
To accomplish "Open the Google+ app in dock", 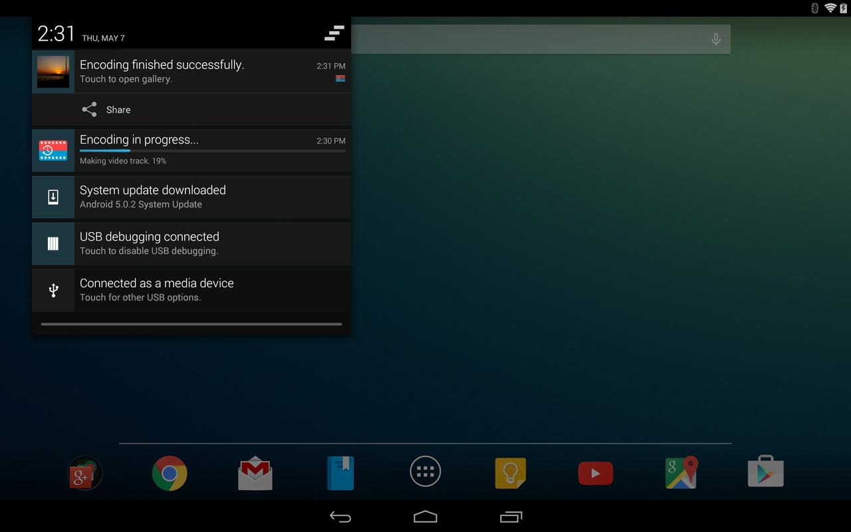I will (84, 473).
